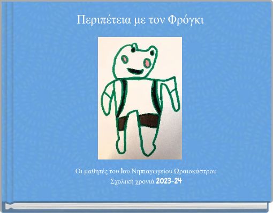The image size is (273, 213).
Task: Click the text 'Σχολική χρονιά 2023-24'
Action: coord(146,181)
